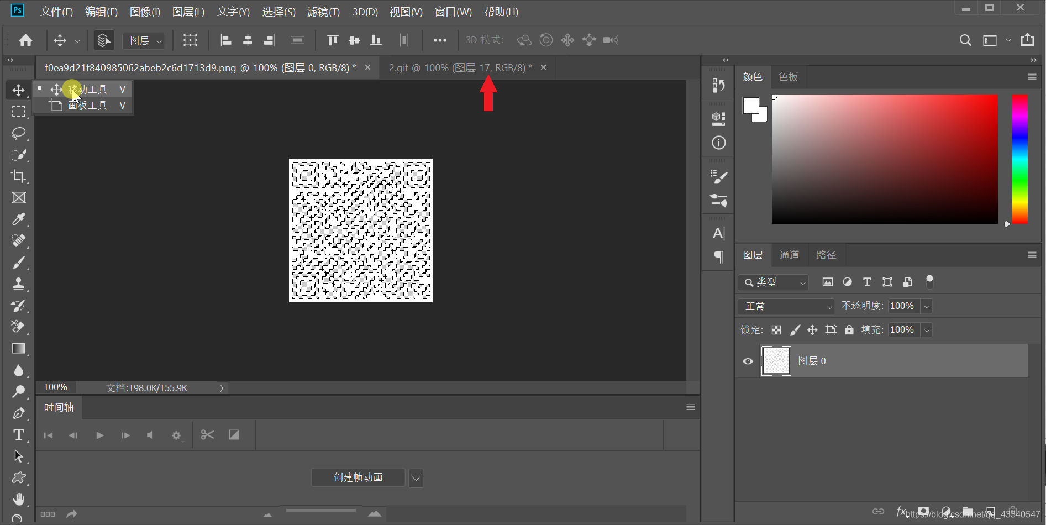Toggle show transform controls option
The image size is (1046, 525).
(x=190, y=40)
